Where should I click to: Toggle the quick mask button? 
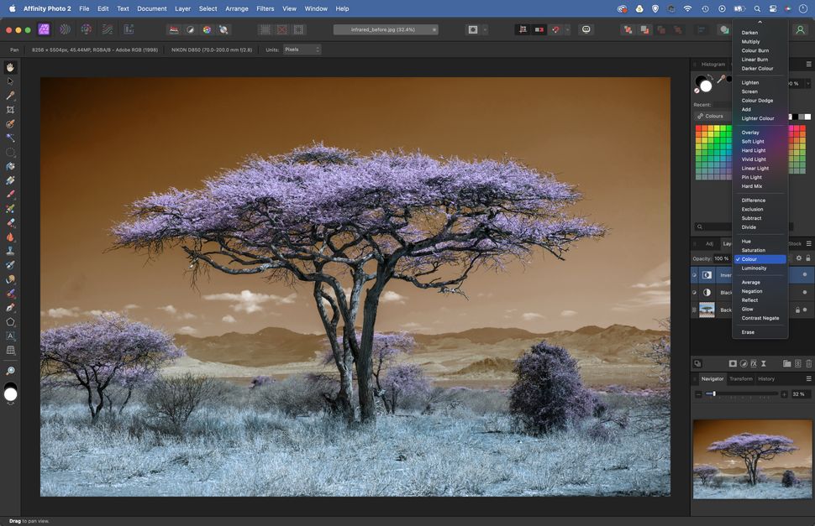(473, 29)
